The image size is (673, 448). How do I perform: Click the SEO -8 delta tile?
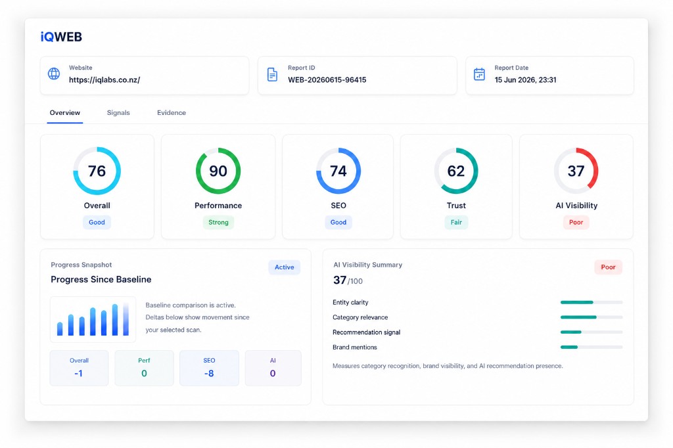[x=209, y=368]
